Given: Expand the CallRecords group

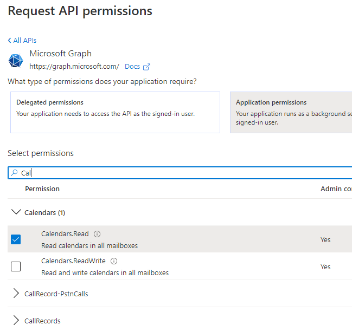Looking at the screenshot, I should point(16,320).
